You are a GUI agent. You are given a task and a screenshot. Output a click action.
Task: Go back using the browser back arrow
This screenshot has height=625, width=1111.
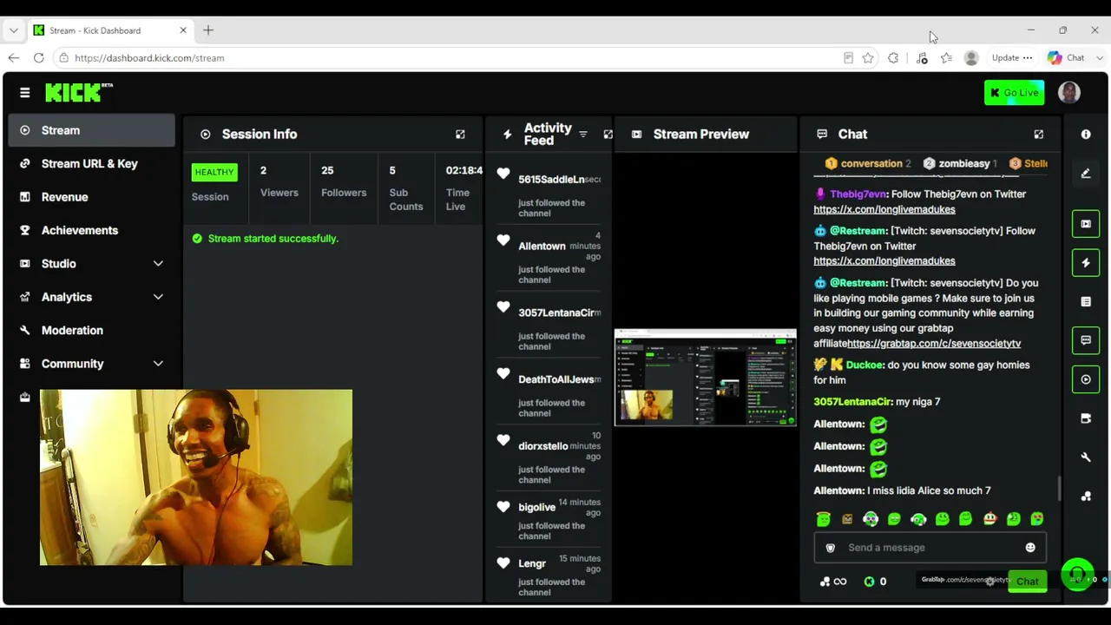click(14, 58)
